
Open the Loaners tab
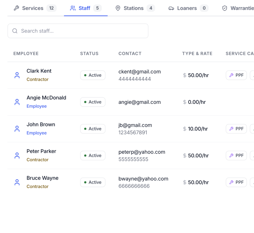point(188,8)
